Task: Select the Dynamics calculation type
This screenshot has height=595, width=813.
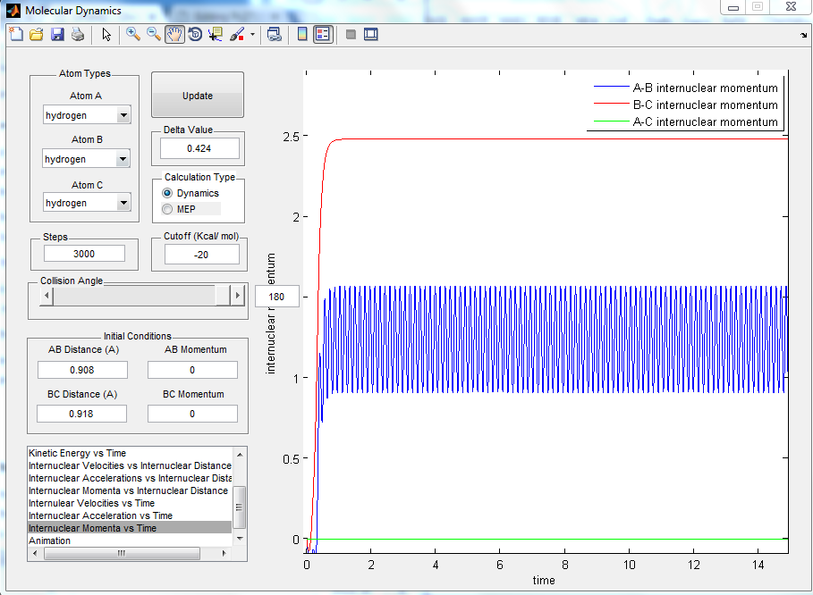Action: [167, 193]
